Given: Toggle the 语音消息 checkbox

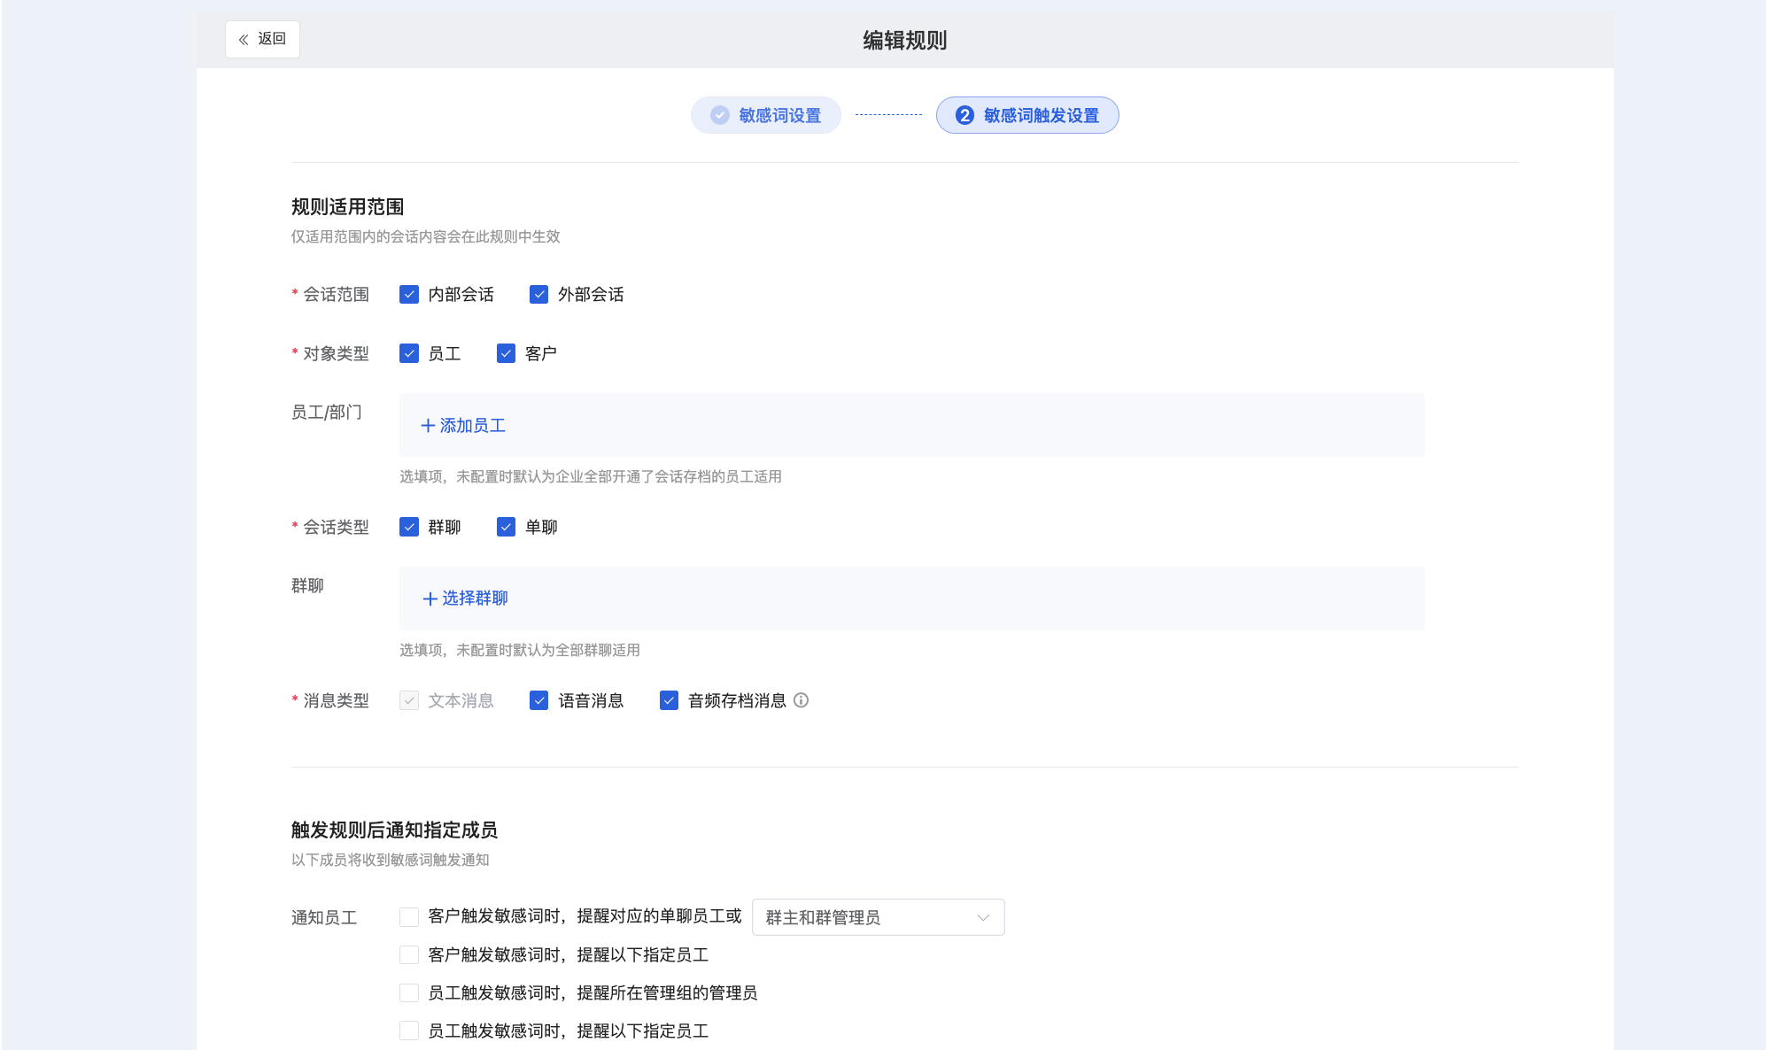Looking at the screenshot, I should coord(538,700).
